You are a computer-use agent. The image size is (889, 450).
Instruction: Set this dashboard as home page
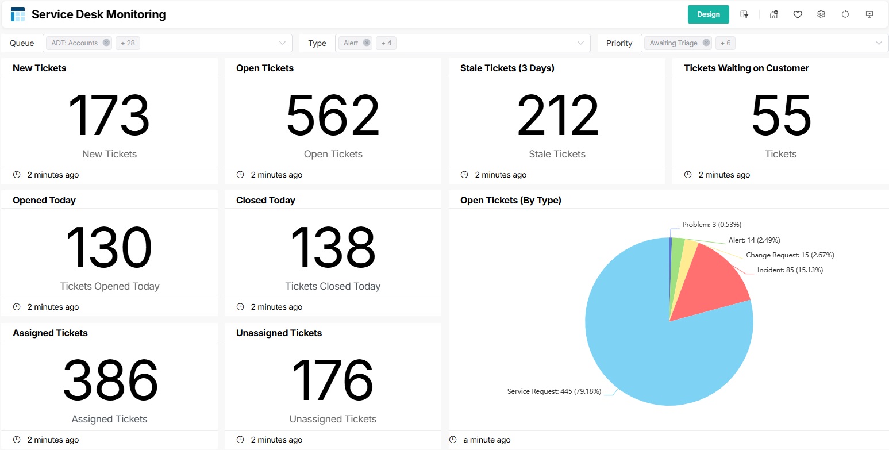click(x=773, y=14)
